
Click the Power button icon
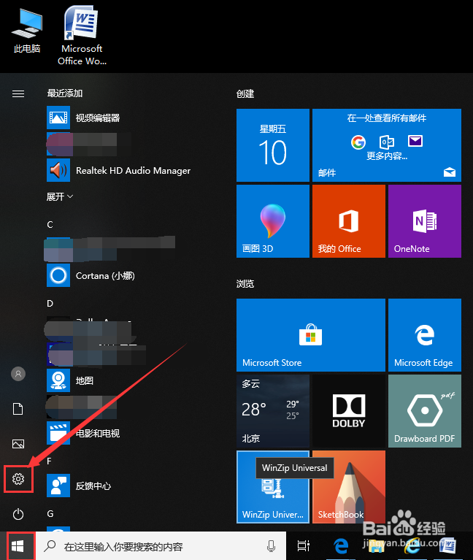pyautogui.click(x=18, y=514)
